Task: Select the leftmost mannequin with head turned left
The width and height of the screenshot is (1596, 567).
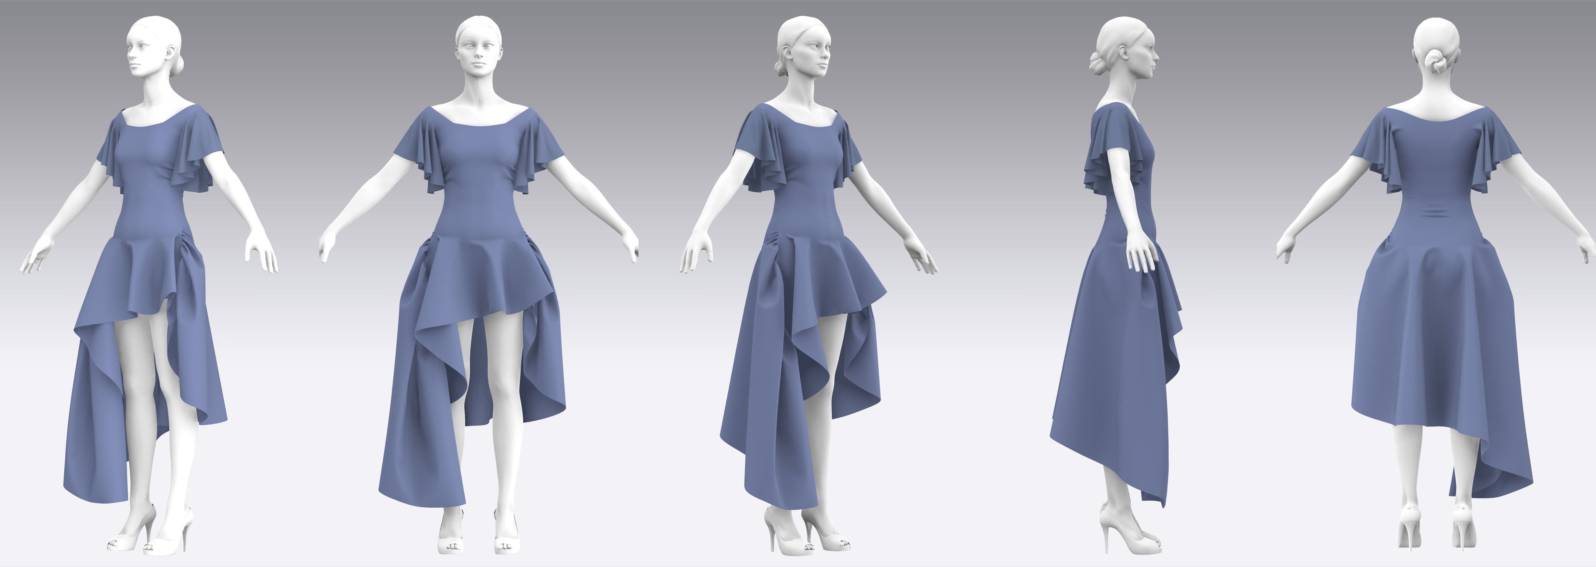Action: [149, 285]
